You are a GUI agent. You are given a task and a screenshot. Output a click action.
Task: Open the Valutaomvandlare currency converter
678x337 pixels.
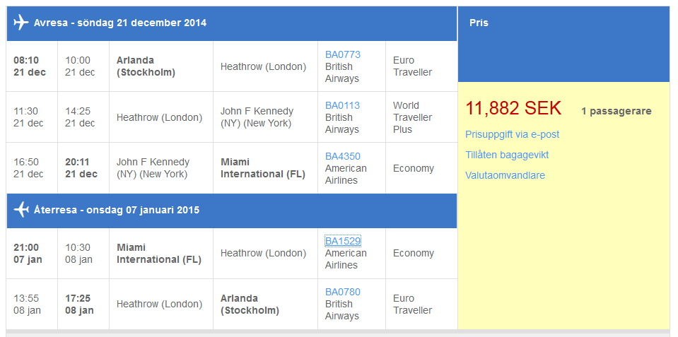505,175
